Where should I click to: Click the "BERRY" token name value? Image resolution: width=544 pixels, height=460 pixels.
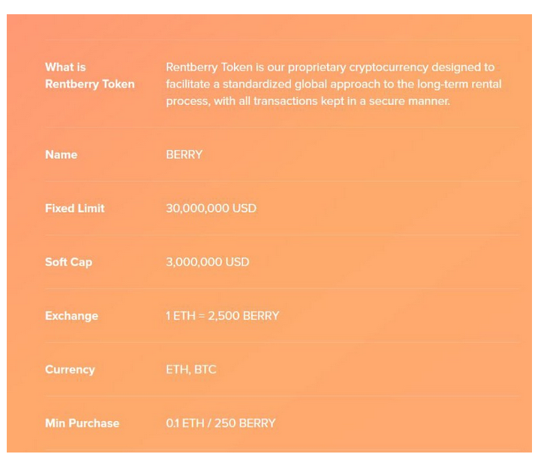click(x=184, y=154)
